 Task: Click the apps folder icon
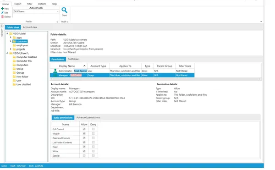click(14, 38)
